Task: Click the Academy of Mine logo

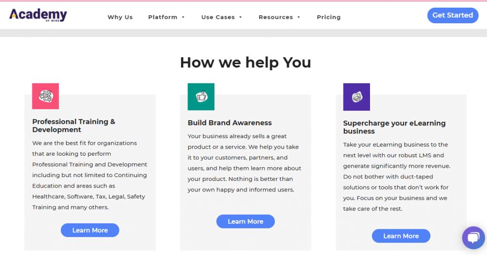Action: (38, 15)
